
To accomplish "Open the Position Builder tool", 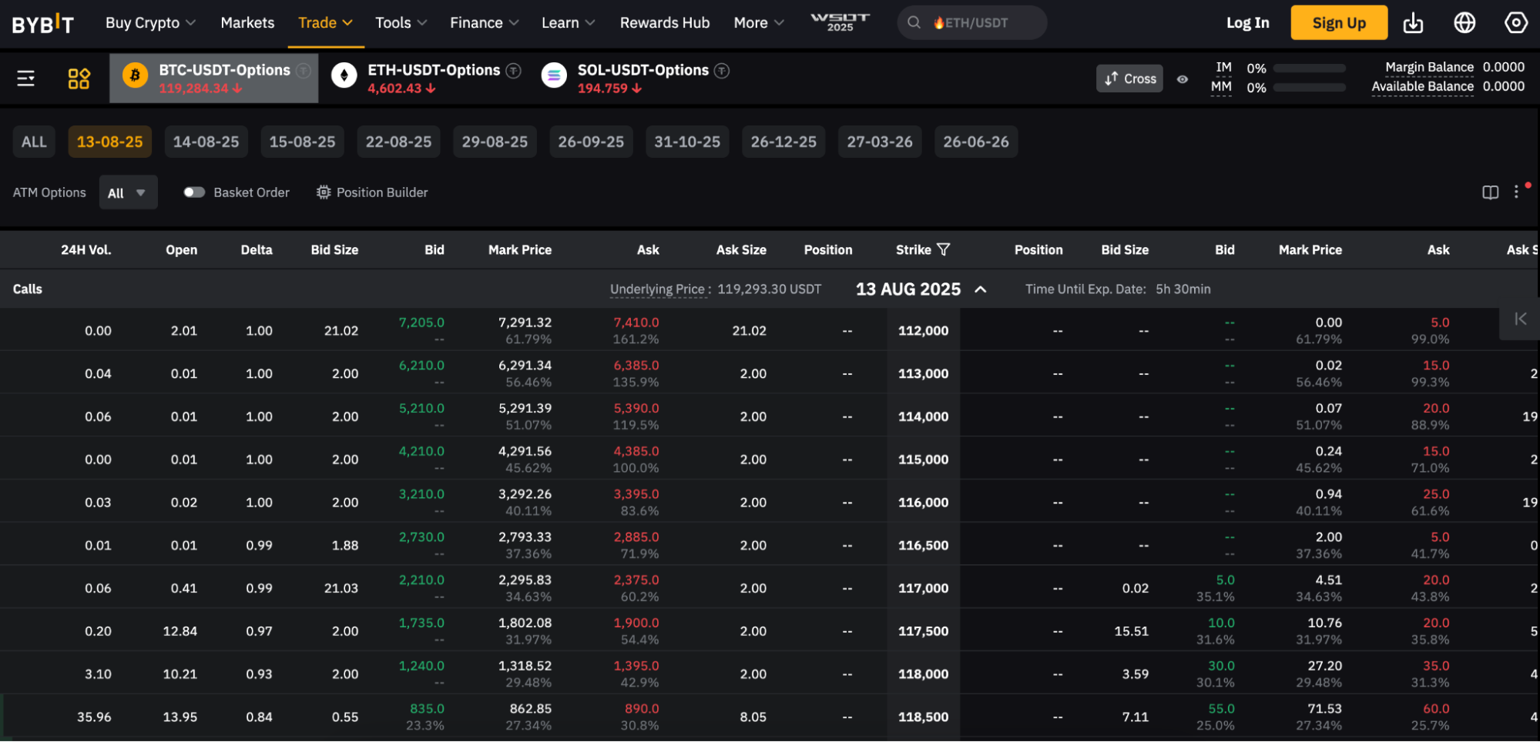I will (x=372, y=192).
